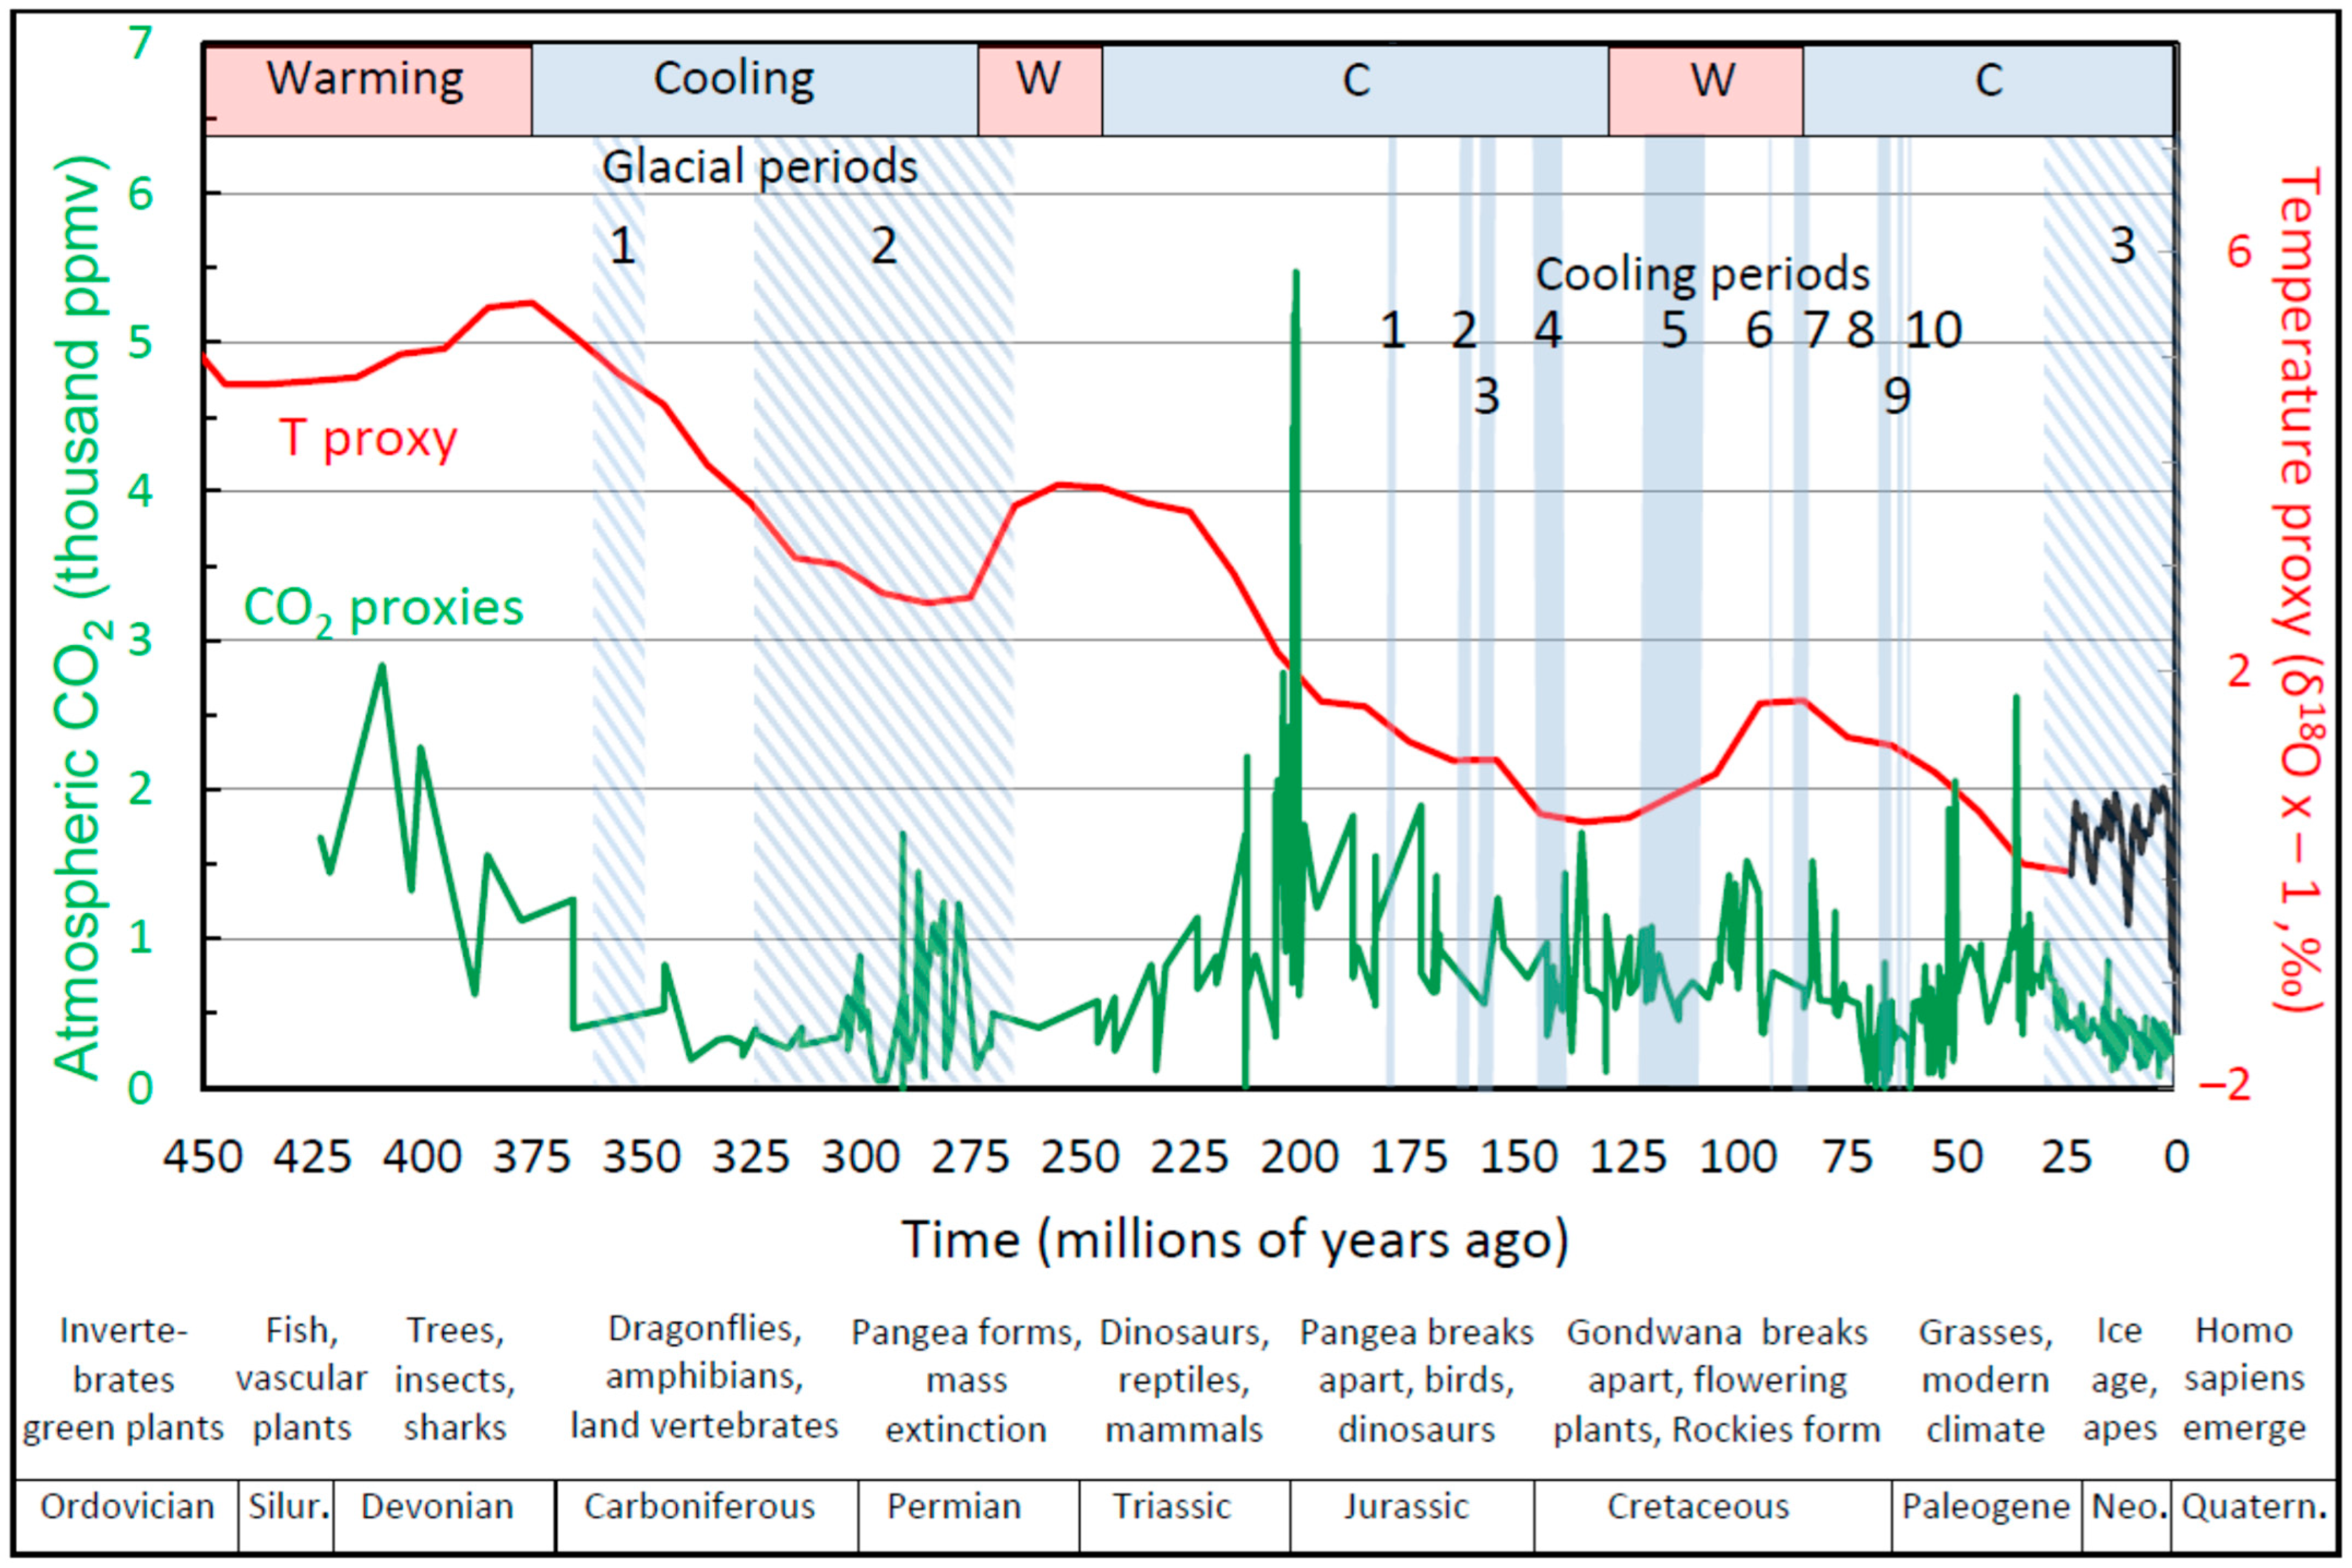
Task: Click the 'Glacial periods' heading text
Action: click(759, 167)
